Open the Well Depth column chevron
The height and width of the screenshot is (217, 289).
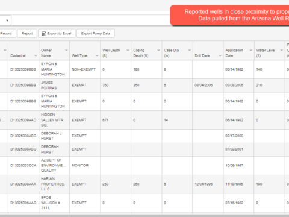coord(128,50)
